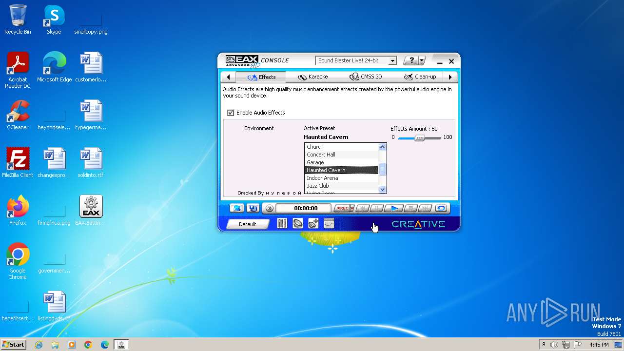Select the Indoor Arena preset
Viewport: 624px width, 351px height.
tap(341, 178)
